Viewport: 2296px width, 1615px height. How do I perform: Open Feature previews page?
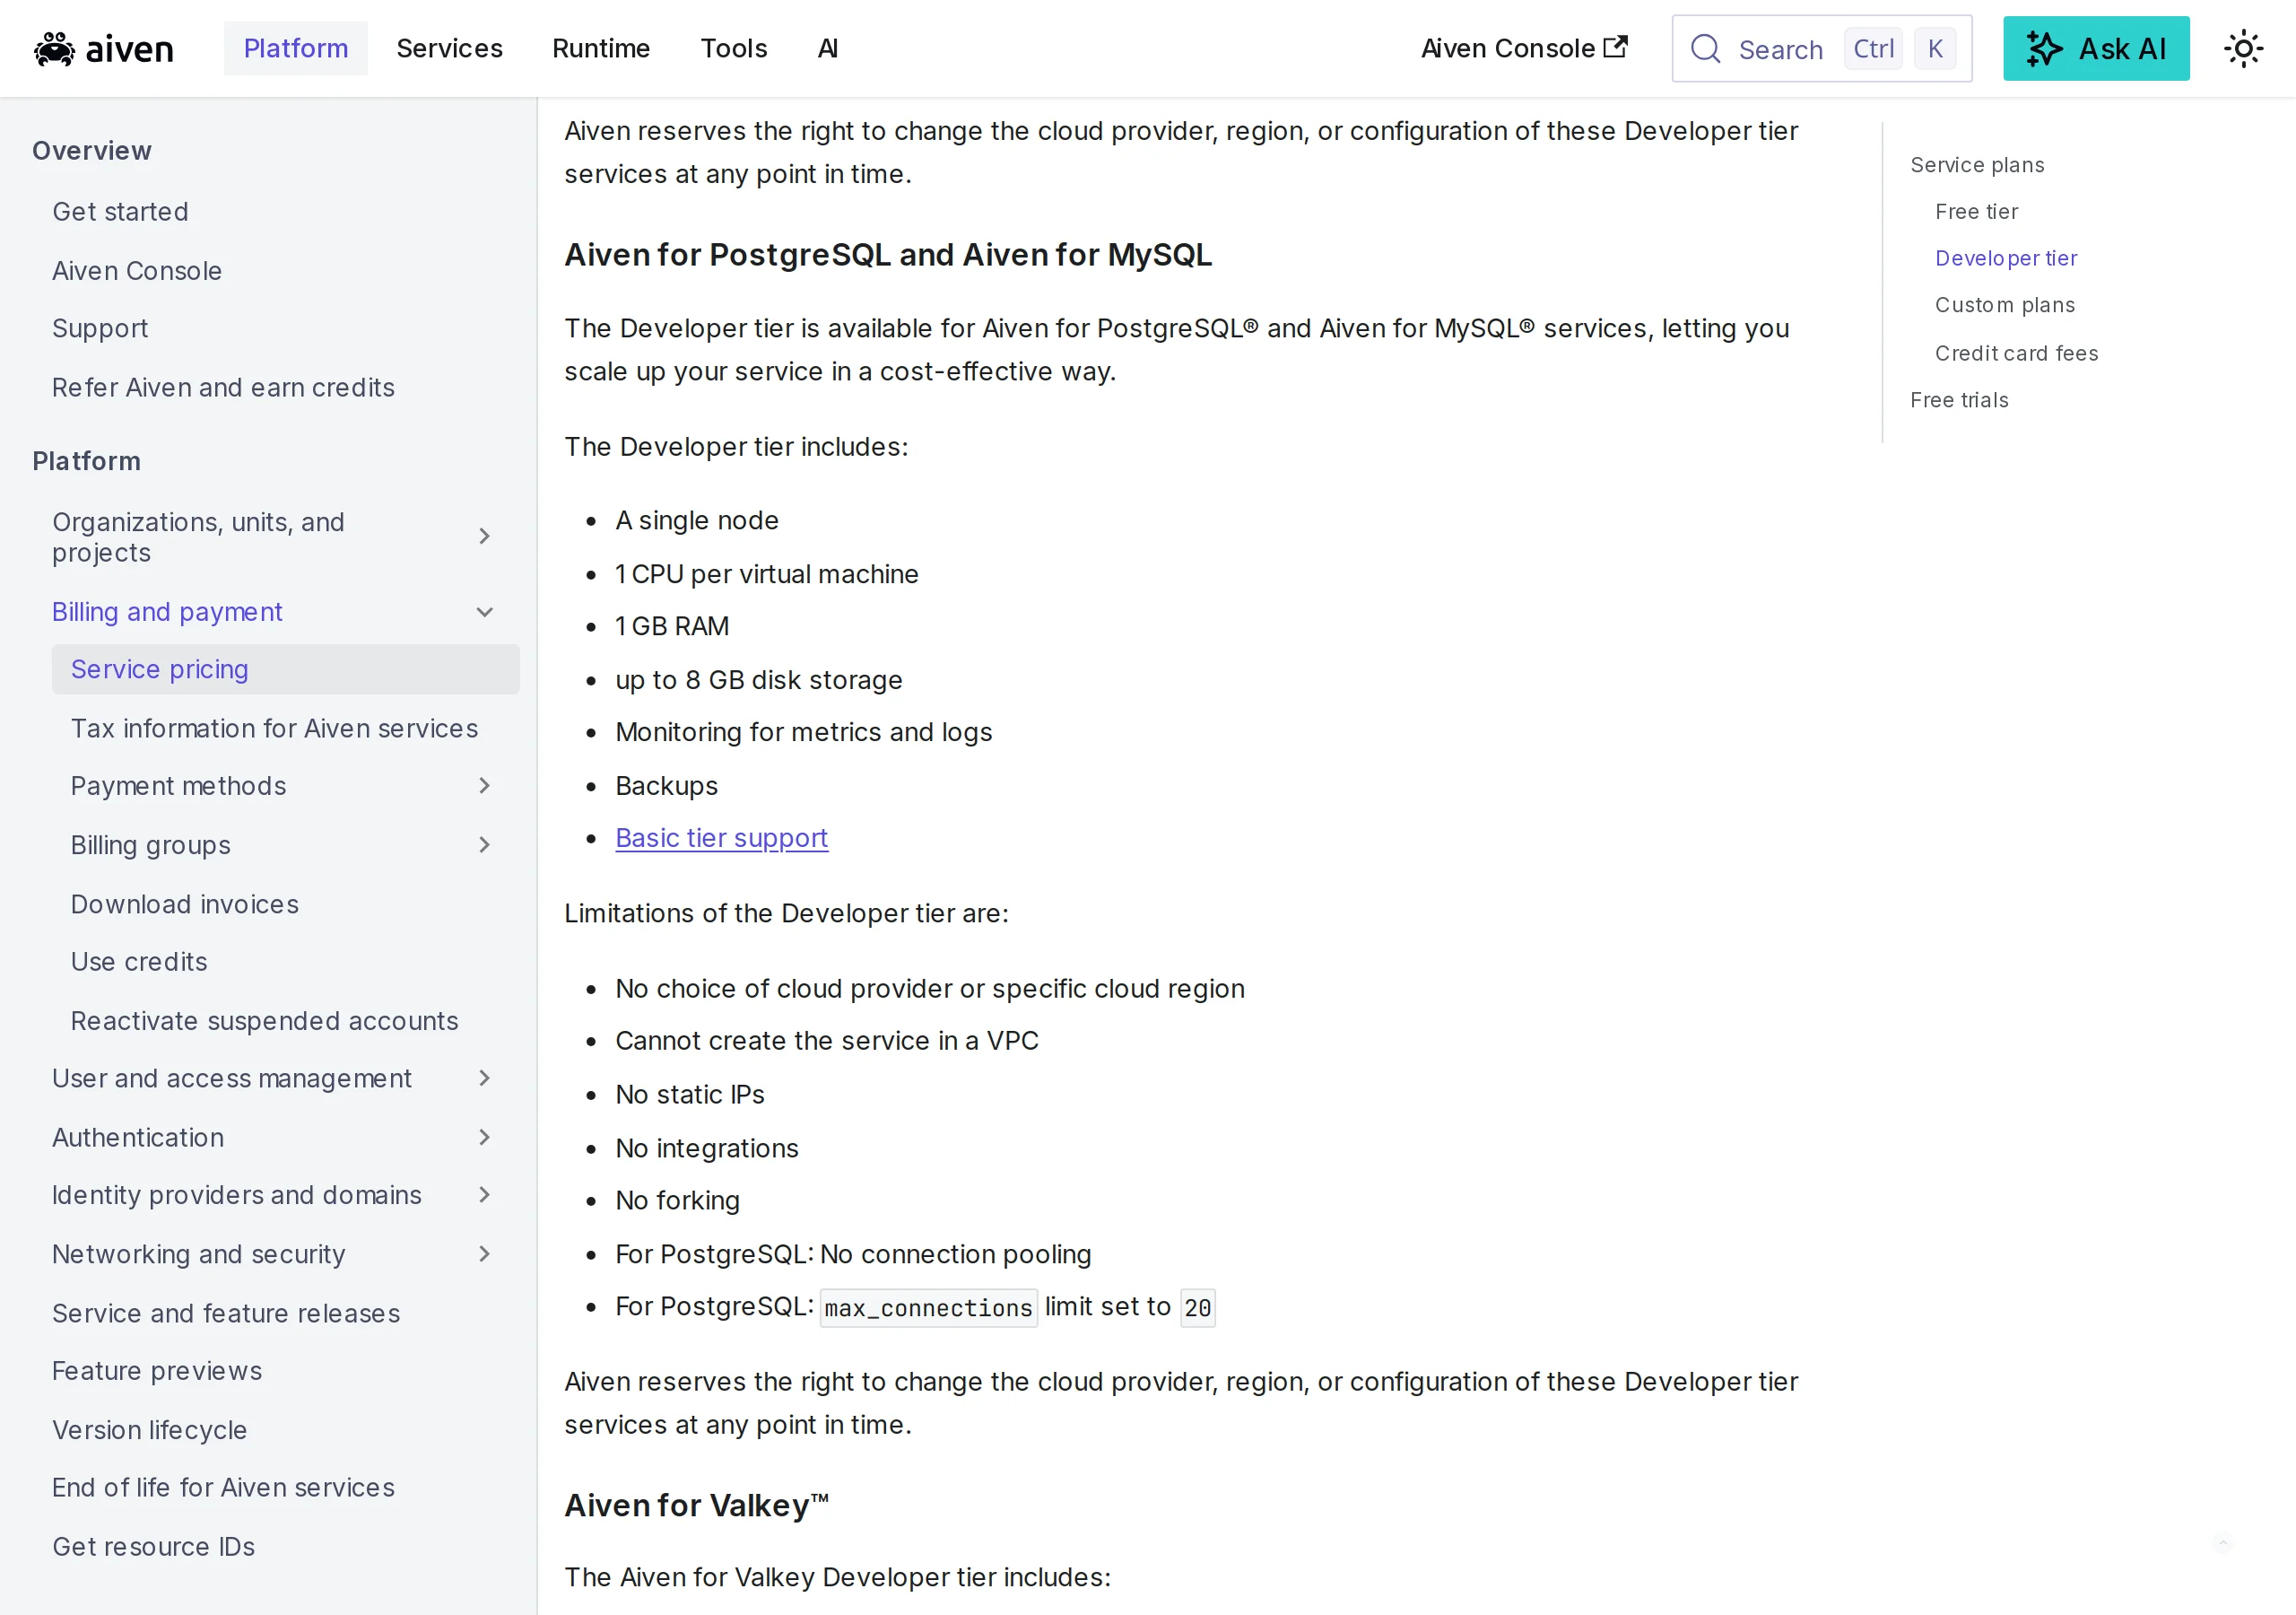pyautogui.click(x=157, y=1372)
